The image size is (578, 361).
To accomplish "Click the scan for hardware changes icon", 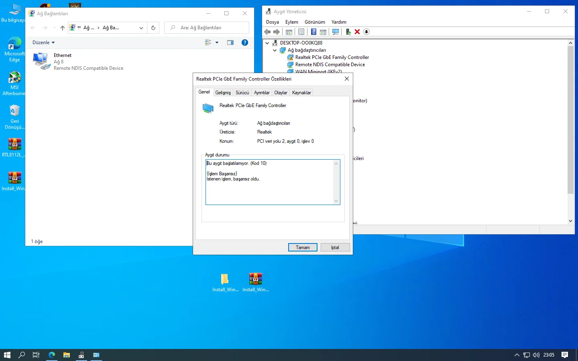I will click(x=336, y=32).
